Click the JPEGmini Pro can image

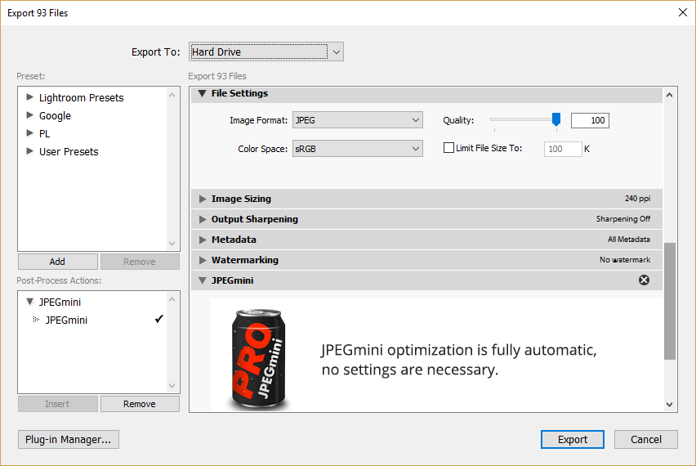click(259, 359)
